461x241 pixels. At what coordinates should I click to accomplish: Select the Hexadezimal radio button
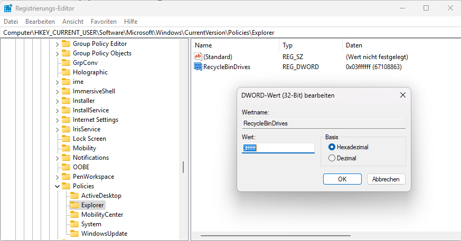click(x=332, y=147)
